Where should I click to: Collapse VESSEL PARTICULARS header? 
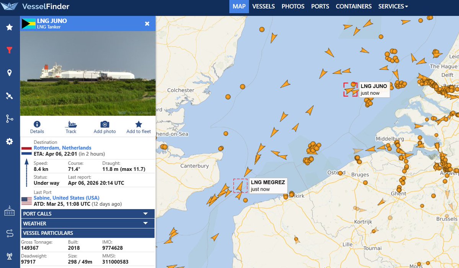tap(88, 233)
